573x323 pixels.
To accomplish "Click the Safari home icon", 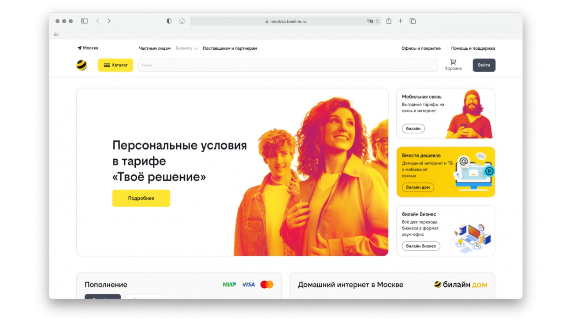I will click(182, 21).
